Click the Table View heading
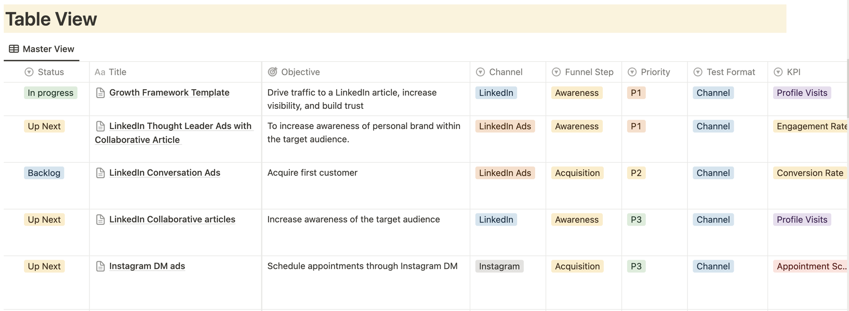This screenshot has width=849, height=311. click(x=51, y=19)
